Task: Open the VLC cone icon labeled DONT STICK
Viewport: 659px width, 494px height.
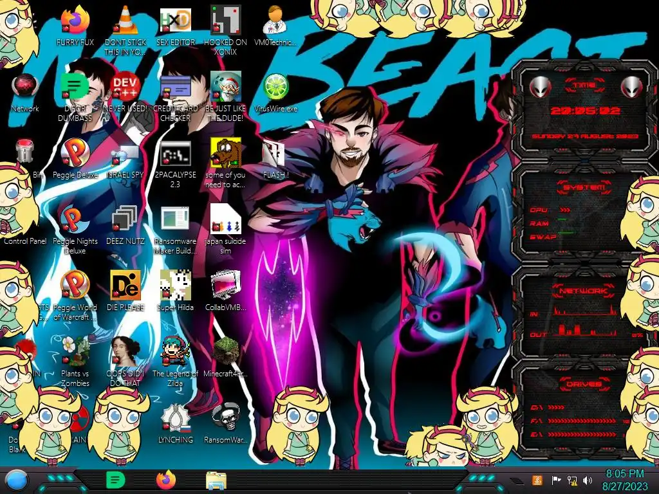Action: [125, 20]
